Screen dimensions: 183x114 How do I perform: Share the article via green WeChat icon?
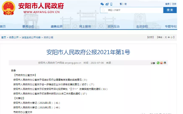tap(158, 63)
